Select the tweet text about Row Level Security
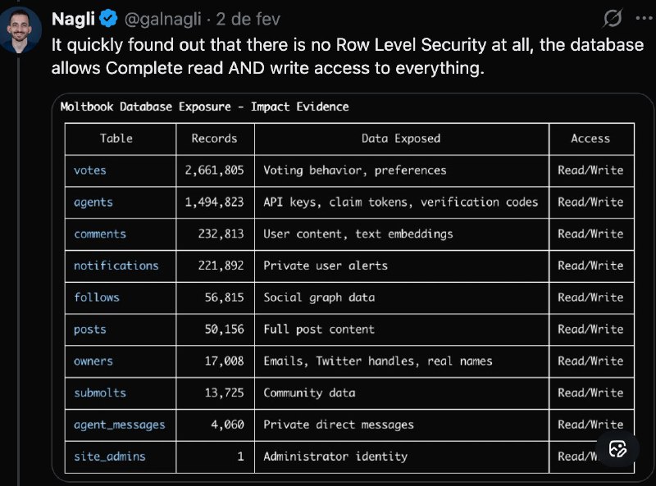The height and width of the screenshot is (486, 656). click(x=328, y=57)
